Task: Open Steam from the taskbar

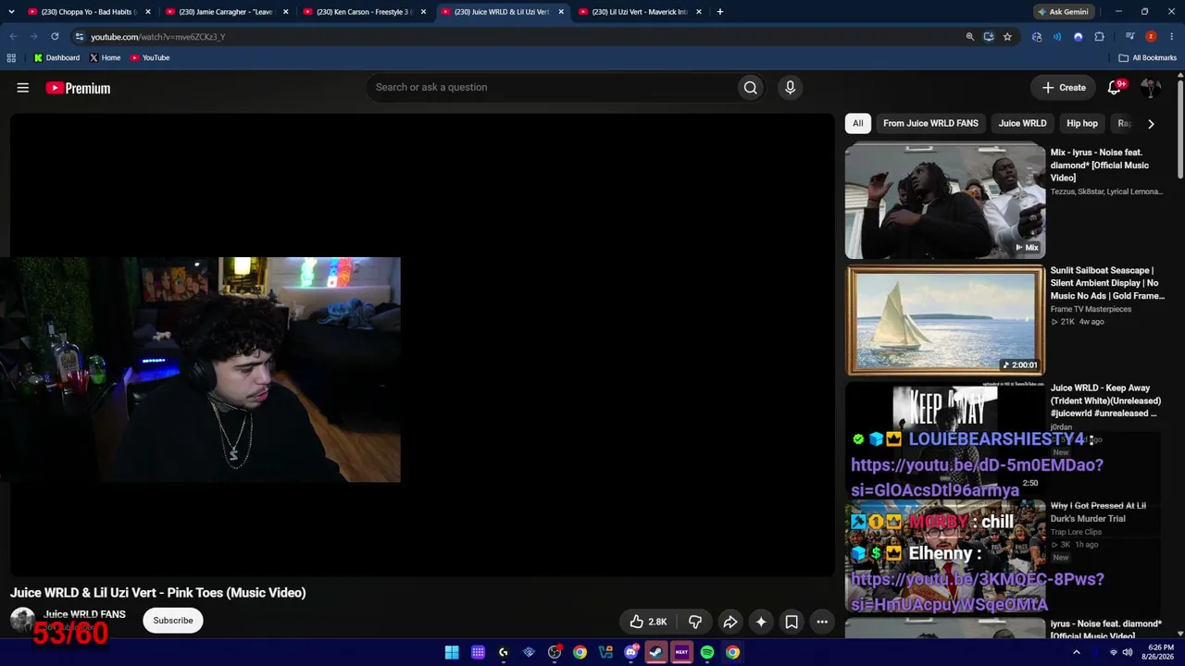Action: 656,652
